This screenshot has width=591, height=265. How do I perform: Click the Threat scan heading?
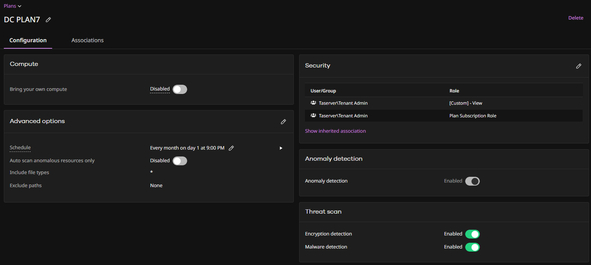[x=323, y=212]
